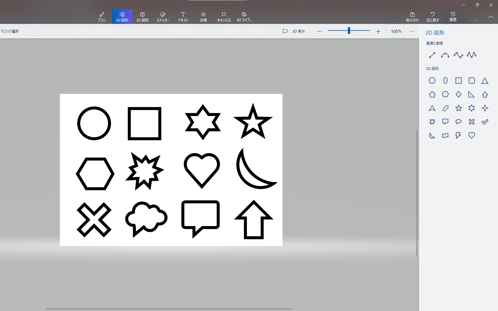Open the 3D ライブラリ tab
Image resolution: width=498 pixels, height=311 pixels.
pyautogui.click(x=244, y=17)
